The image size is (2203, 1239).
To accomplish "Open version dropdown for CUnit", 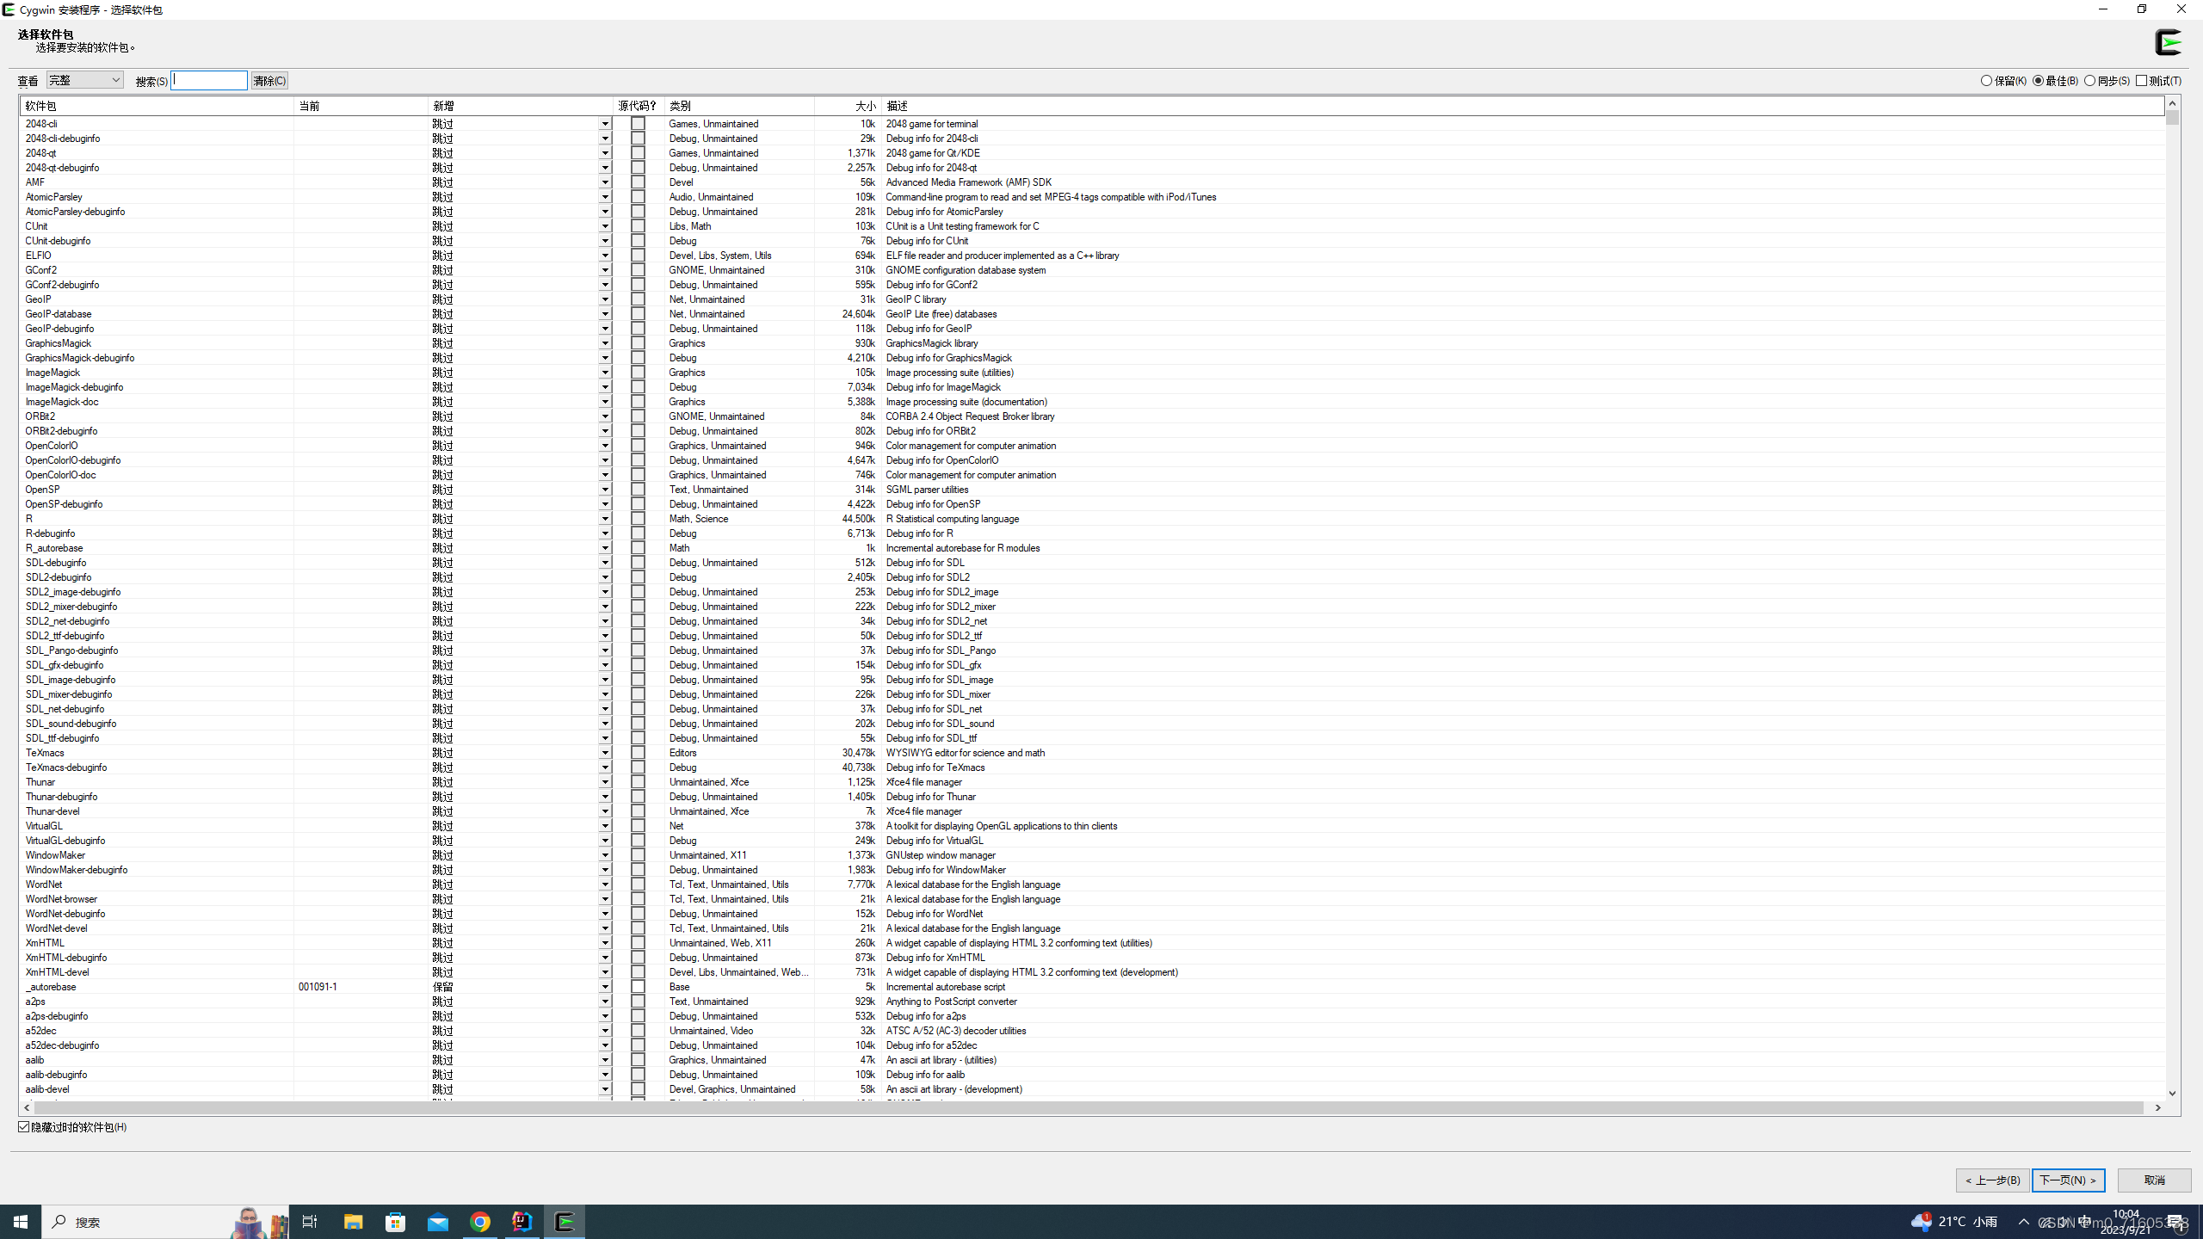I will tap(605, 226).
